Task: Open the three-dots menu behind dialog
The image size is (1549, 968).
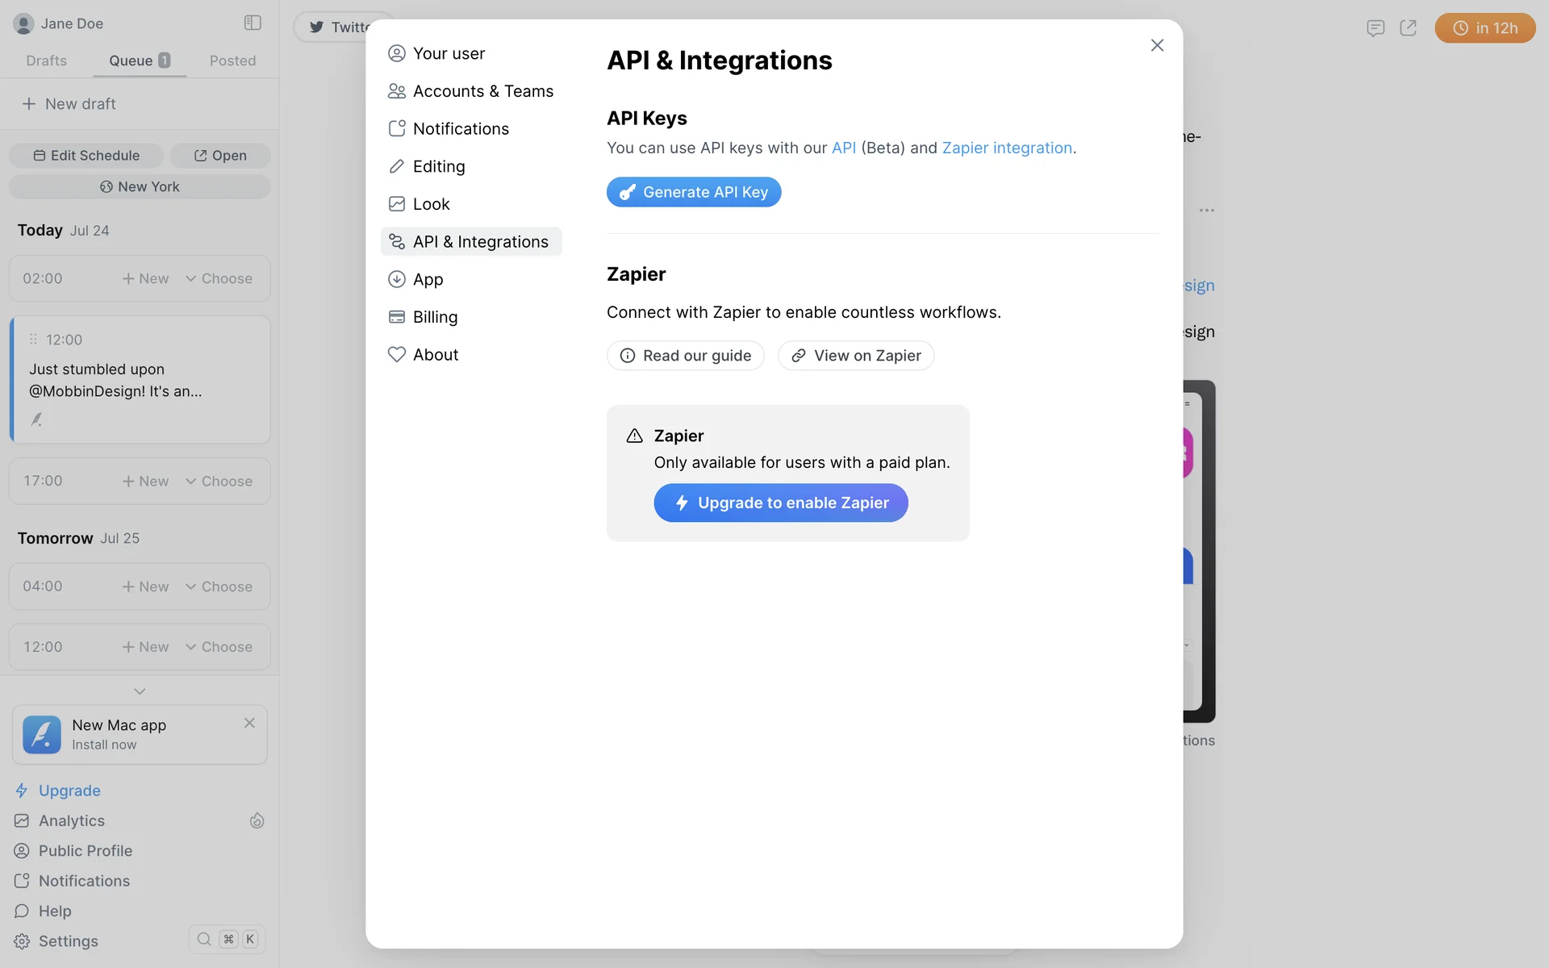Action: tap(1206, 210)
